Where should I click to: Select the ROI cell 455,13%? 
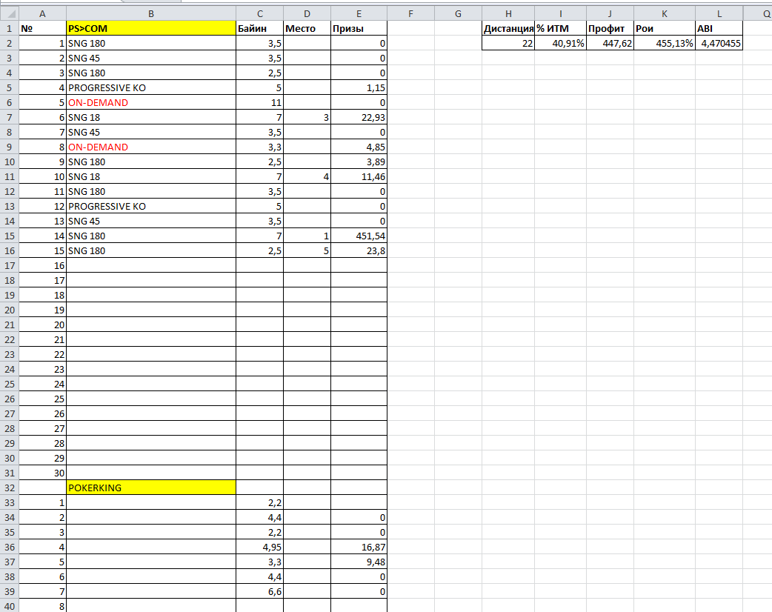coord(665,43)
